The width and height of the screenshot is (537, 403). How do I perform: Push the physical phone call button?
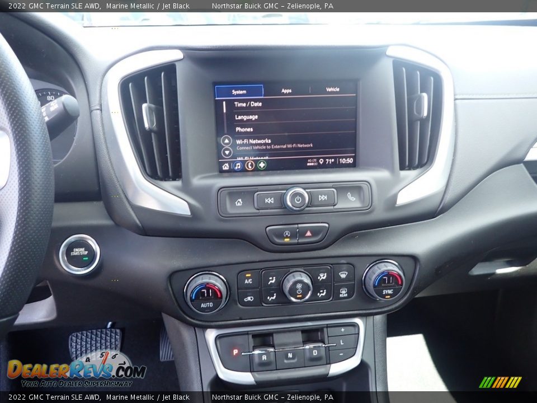click(351, 196)
